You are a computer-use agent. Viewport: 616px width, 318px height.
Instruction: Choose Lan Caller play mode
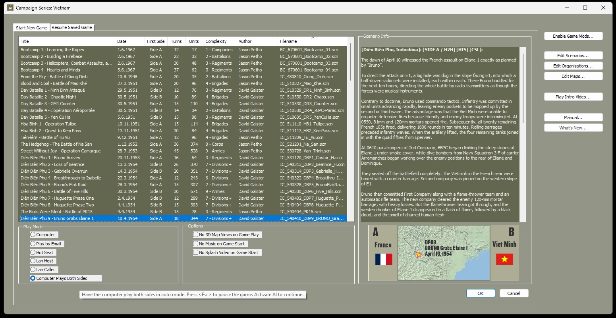pos(43,270)
